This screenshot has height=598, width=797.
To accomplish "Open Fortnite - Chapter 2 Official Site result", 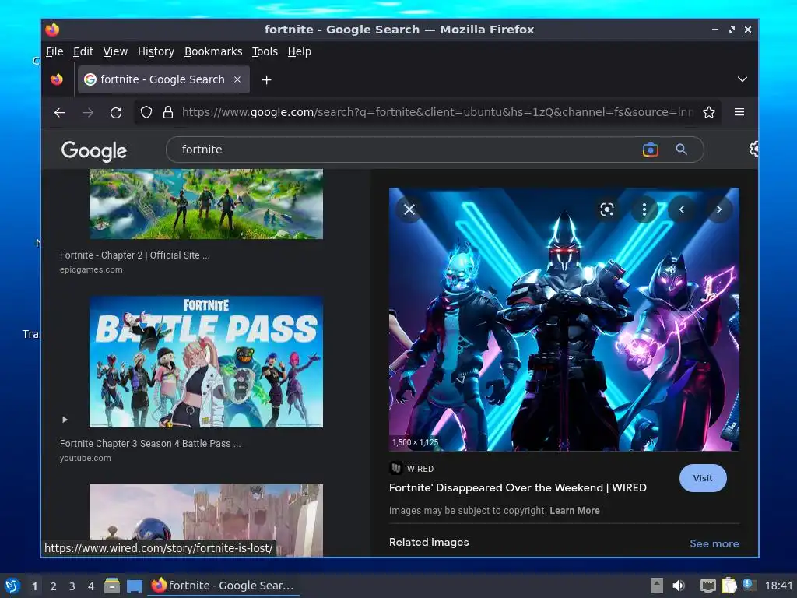I will 135,255.
